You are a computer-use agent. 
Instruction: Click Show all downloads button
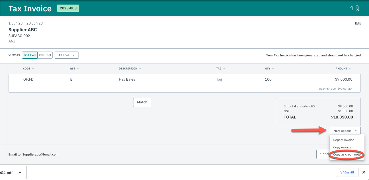click(x=347, y=172)
